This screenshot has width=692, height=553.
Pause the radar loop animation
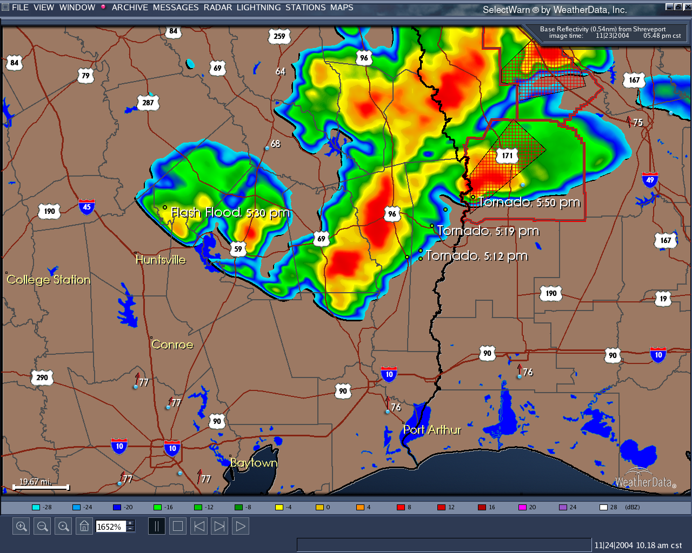tap(156, 525)
